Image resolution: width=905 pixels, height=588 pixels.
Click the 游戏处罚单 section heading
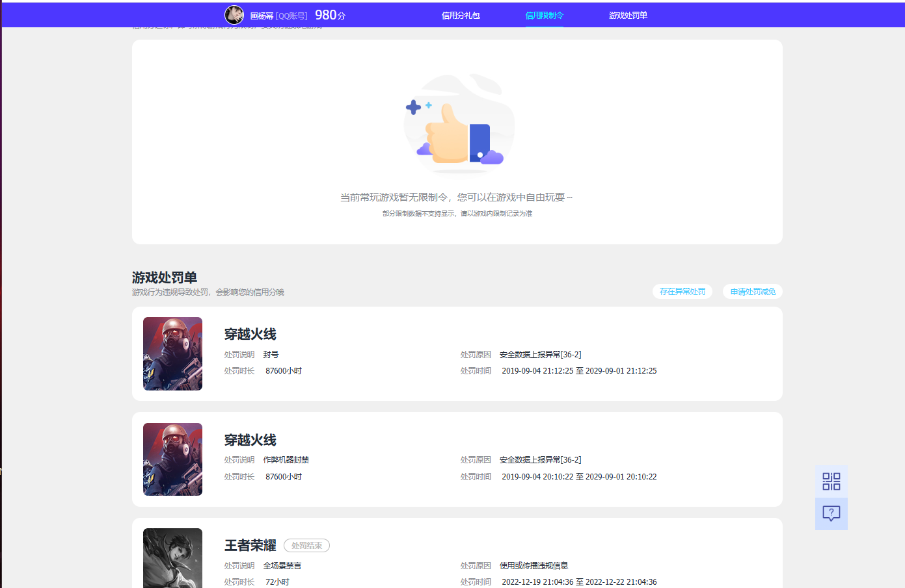point(164,277)
